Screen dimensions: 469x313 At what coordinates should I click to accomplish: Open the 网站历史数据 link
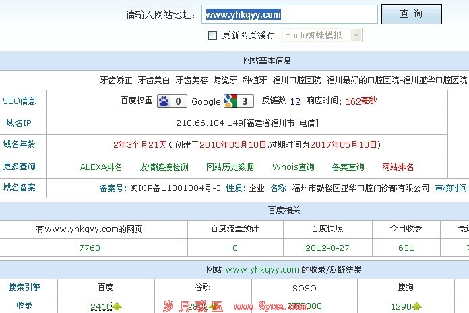pos(230,167)
